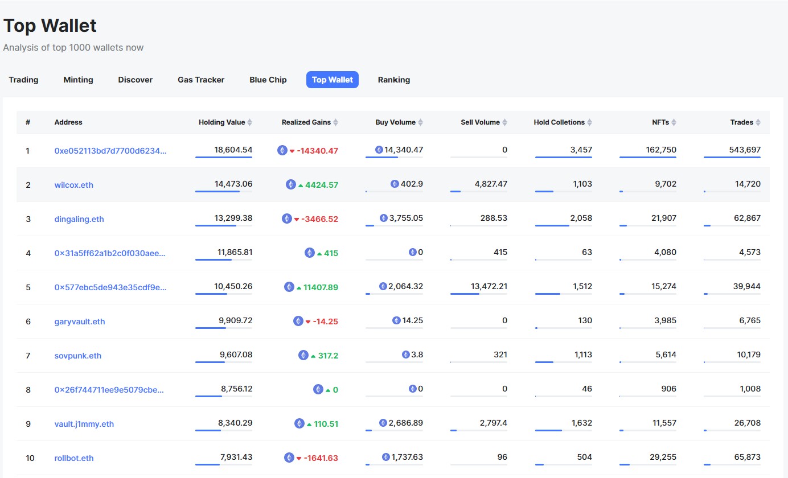Click Ethereum icon beside 14,340.47 buy volume
This screenshot has width=788, height=478.
click(379, 150)
